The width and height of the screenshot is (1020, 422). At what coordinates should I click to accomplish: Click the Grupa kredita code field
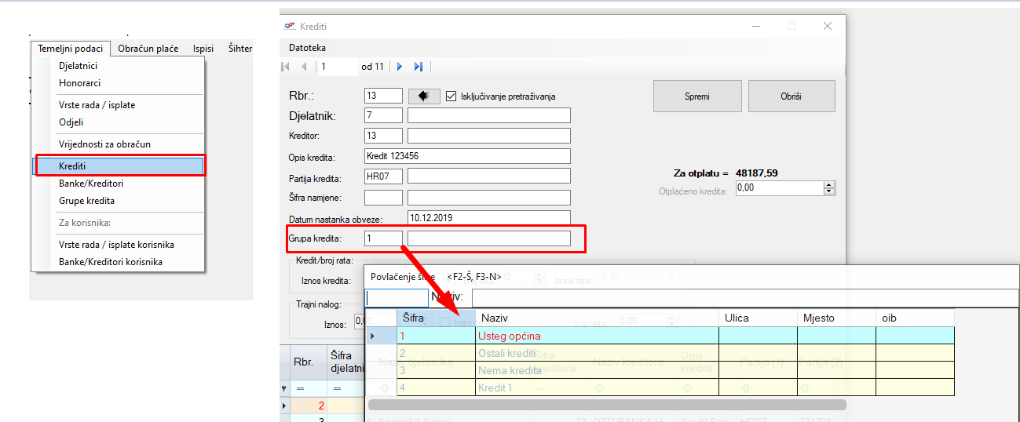click(x=383, y=238)
